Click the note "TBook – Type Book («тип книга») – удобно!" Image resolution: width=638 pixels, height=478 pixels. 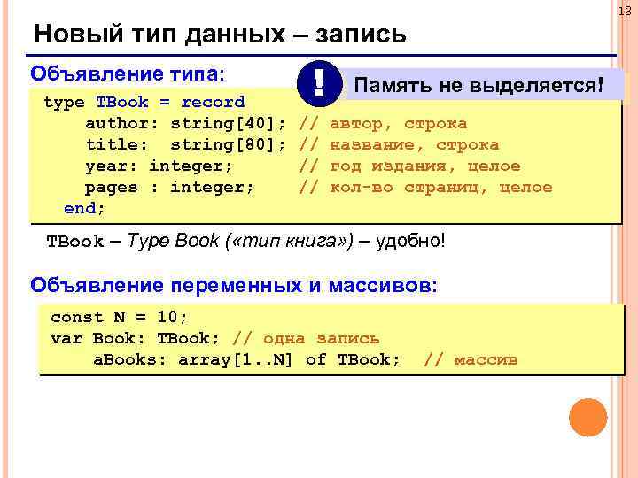pos(246,241)
